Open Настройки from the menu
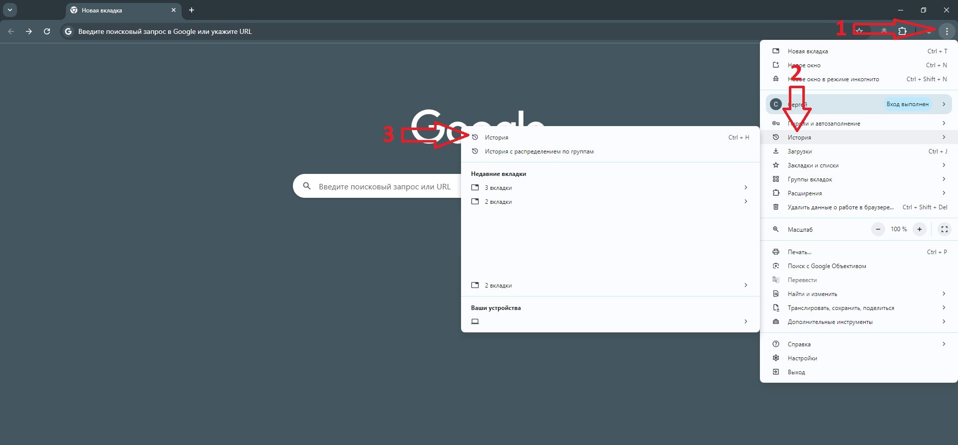The height and width of the screenshot is (445, 958). [859, 358]
